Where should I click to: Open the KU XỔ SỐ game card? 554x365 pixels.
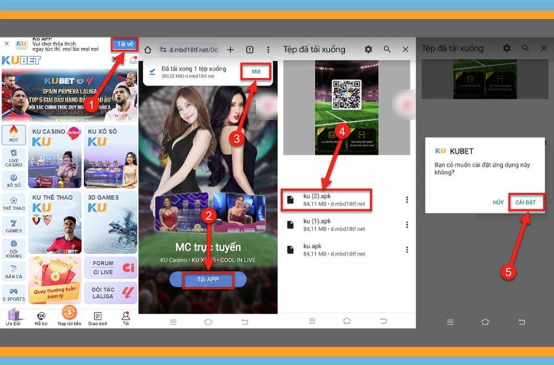(x=111, y=157)
